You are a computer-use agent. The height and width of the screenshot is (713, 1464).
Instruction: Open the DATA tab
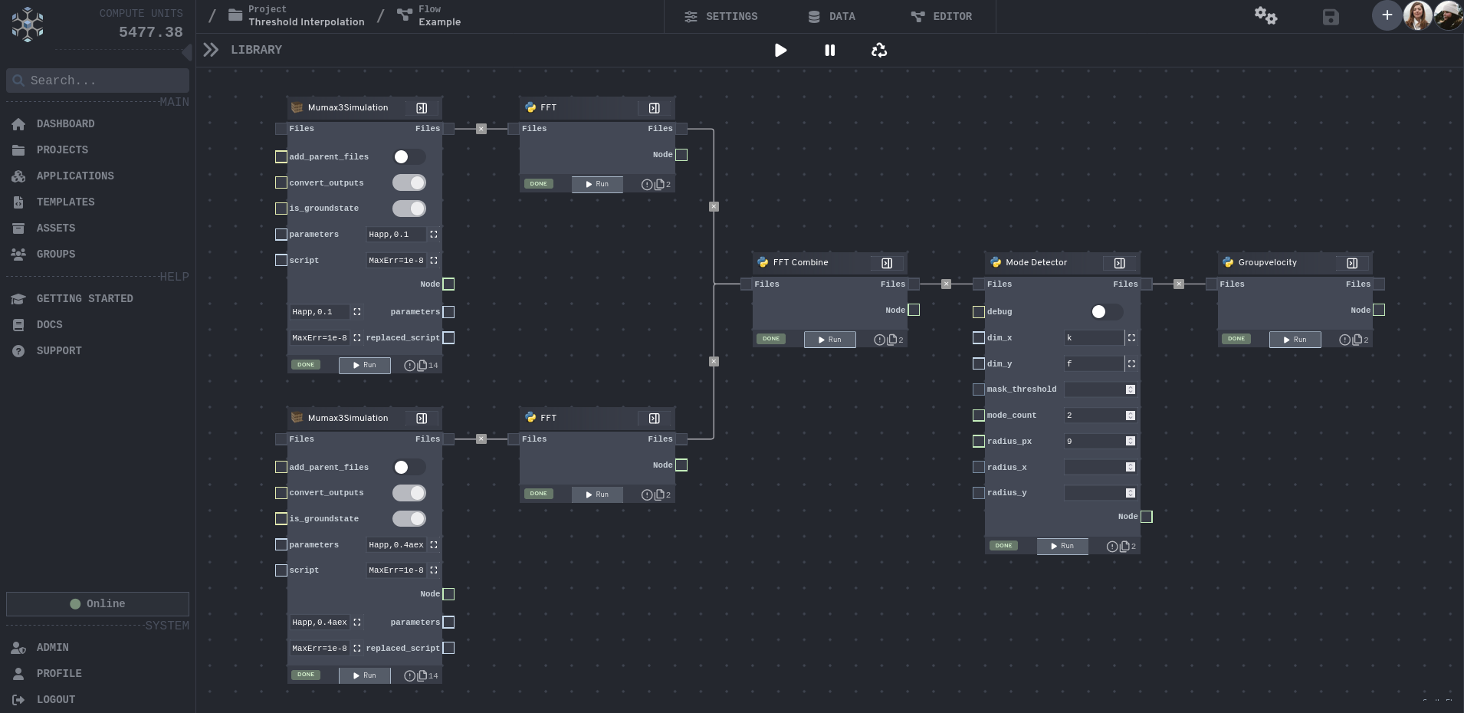pos(832,16)
